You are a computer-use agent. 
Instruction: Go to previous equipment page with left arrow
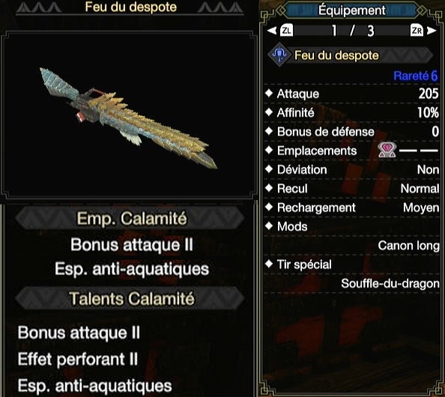(x=272, y=31)
